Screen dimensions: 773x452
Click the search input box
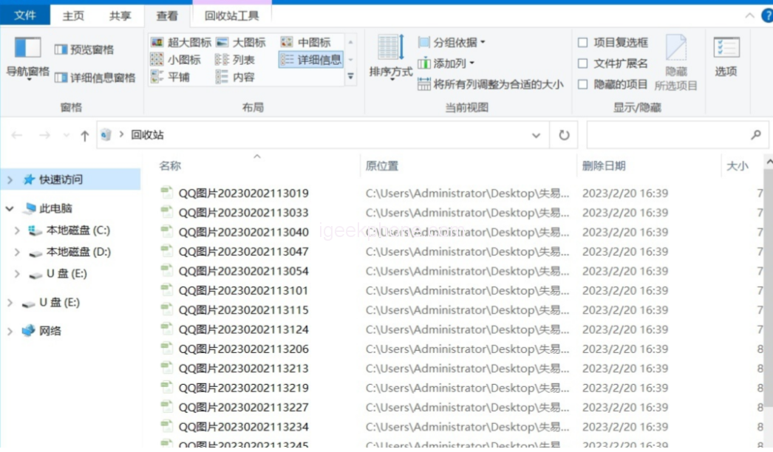667,135
